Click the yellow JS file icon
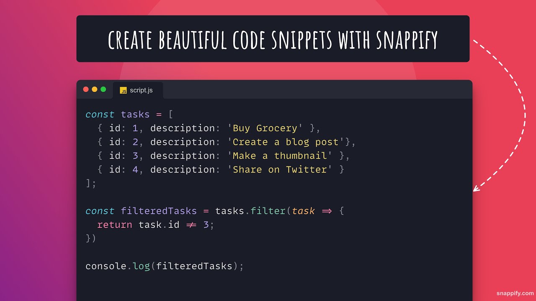The height and width of the screenshot is (301, 536). point(123,90)
